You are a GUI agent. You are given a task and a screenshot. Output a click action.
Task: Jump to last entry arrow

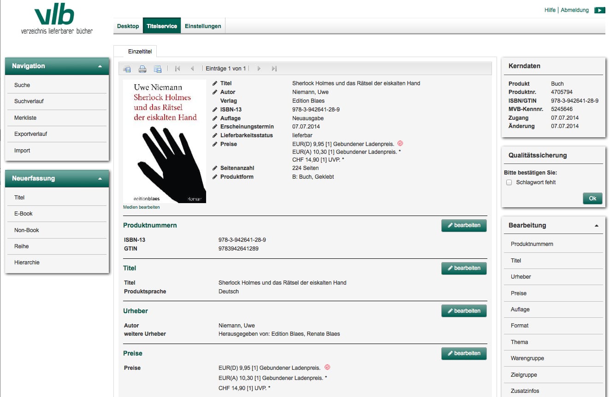[274, 69]
